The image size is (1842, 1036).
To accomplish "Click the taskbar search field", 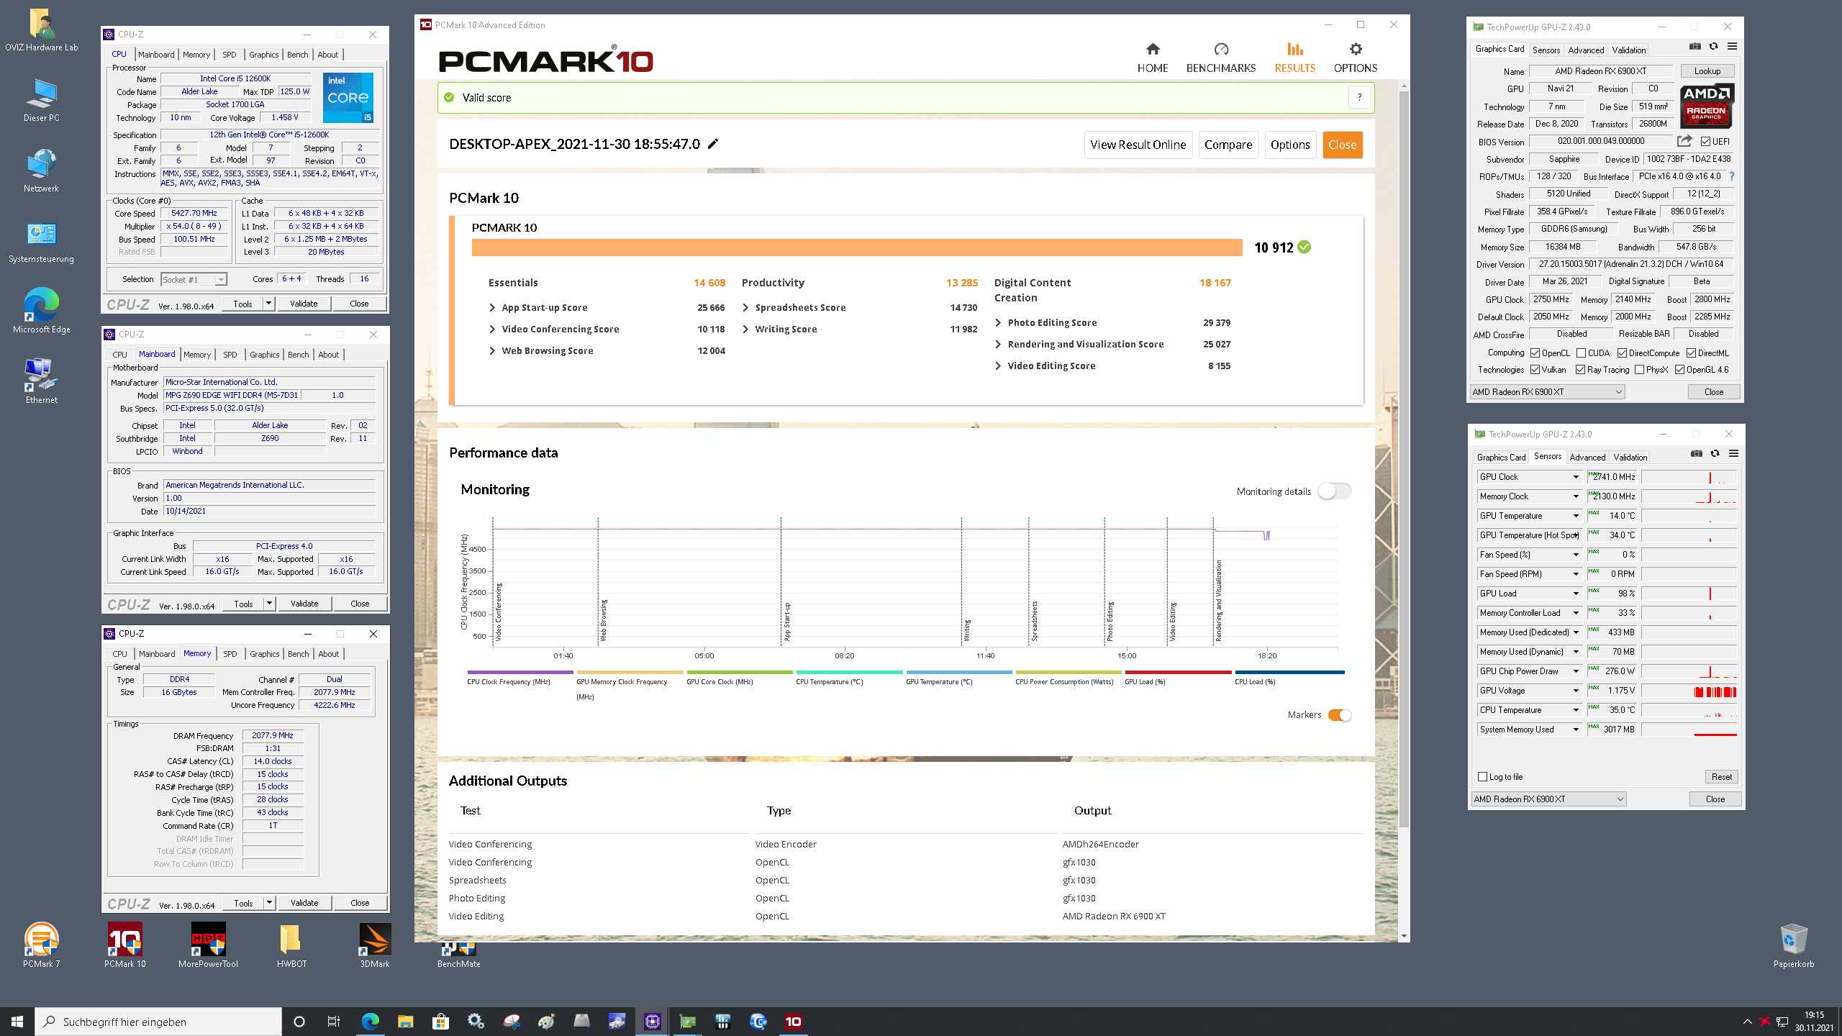I will [x=158, y=1022].
